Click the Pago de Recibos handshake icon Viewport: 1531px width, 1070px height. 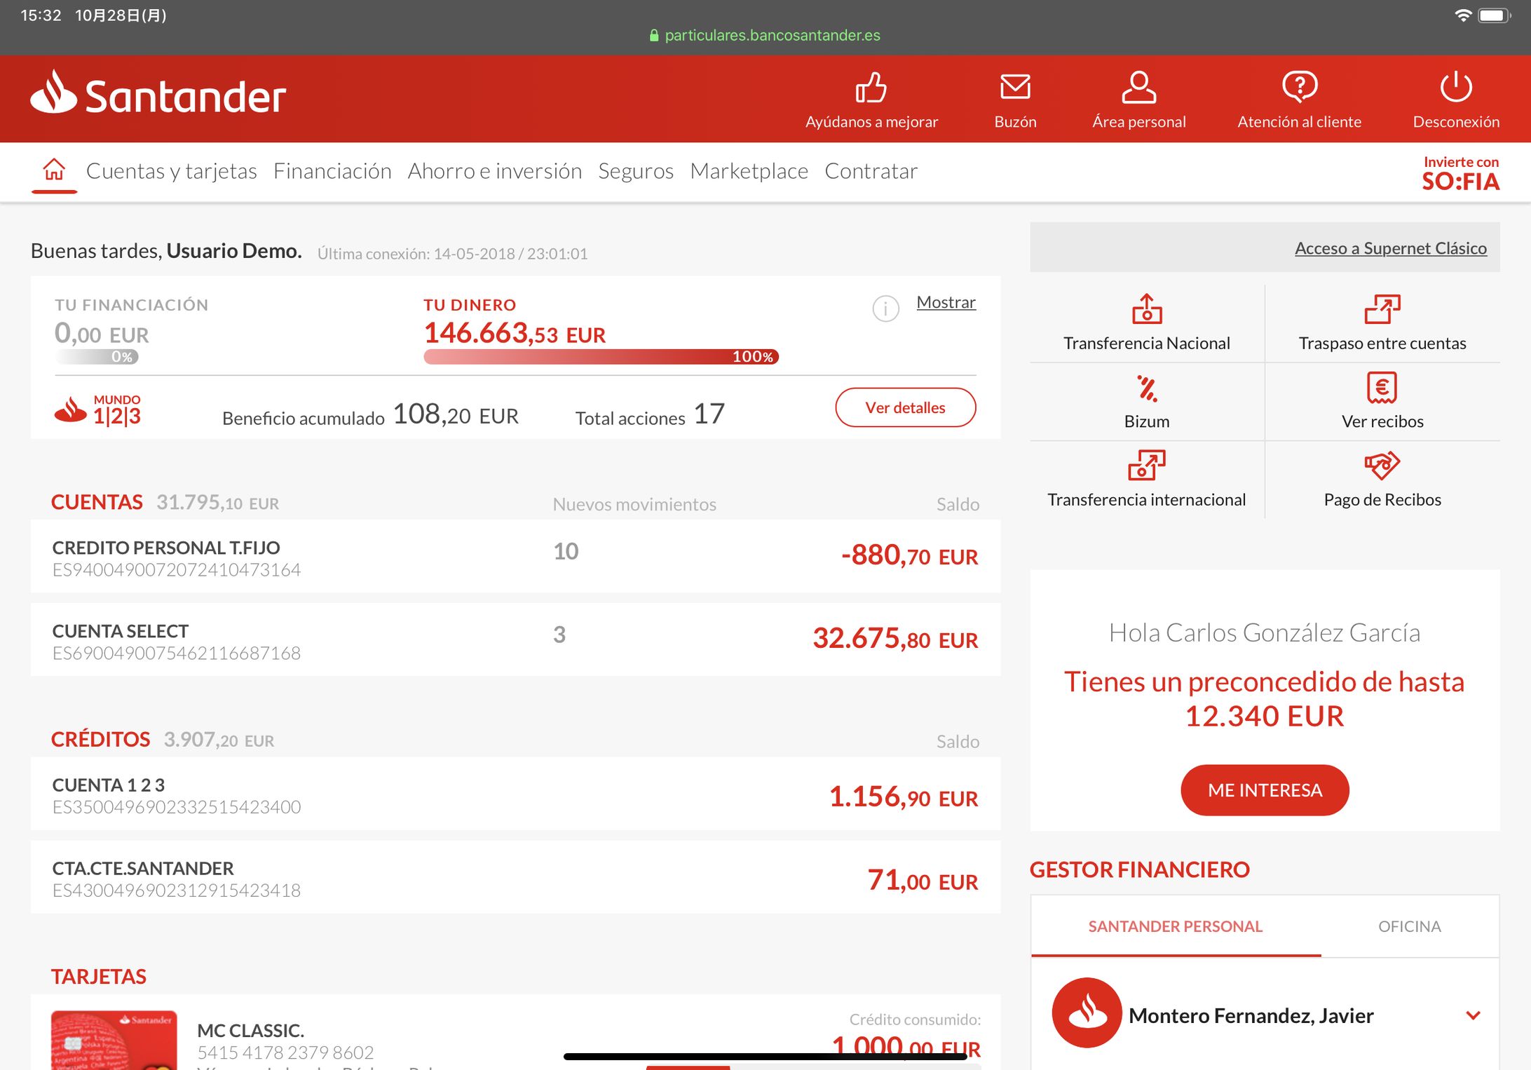pos(1382,465)
